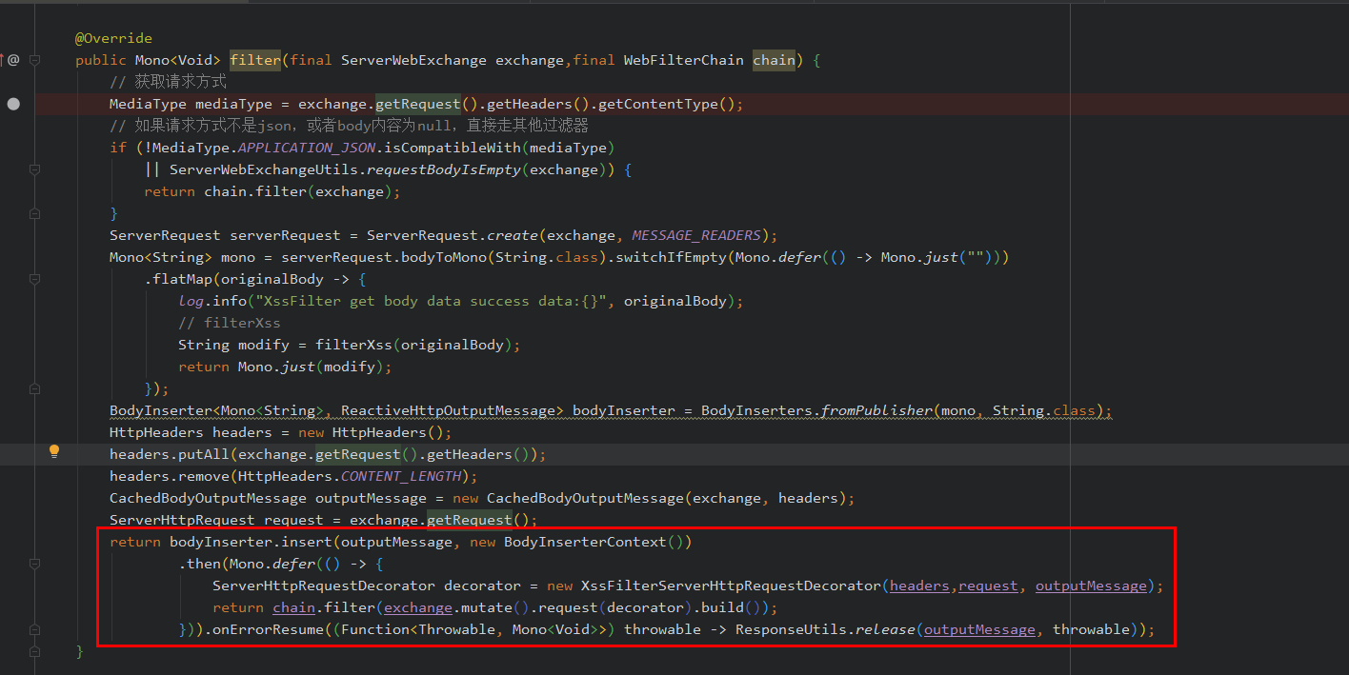Viewport: 1349px width, 675px height.
Task: Place cursor on highlighted filter method name
Action: 255,60
